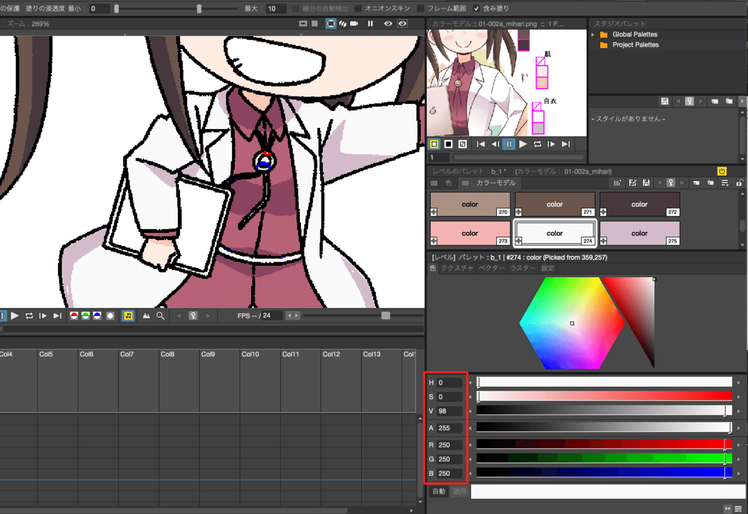The image size is (748, 514).
Task: Open palette options list menu icon
Action: [725, 183]
